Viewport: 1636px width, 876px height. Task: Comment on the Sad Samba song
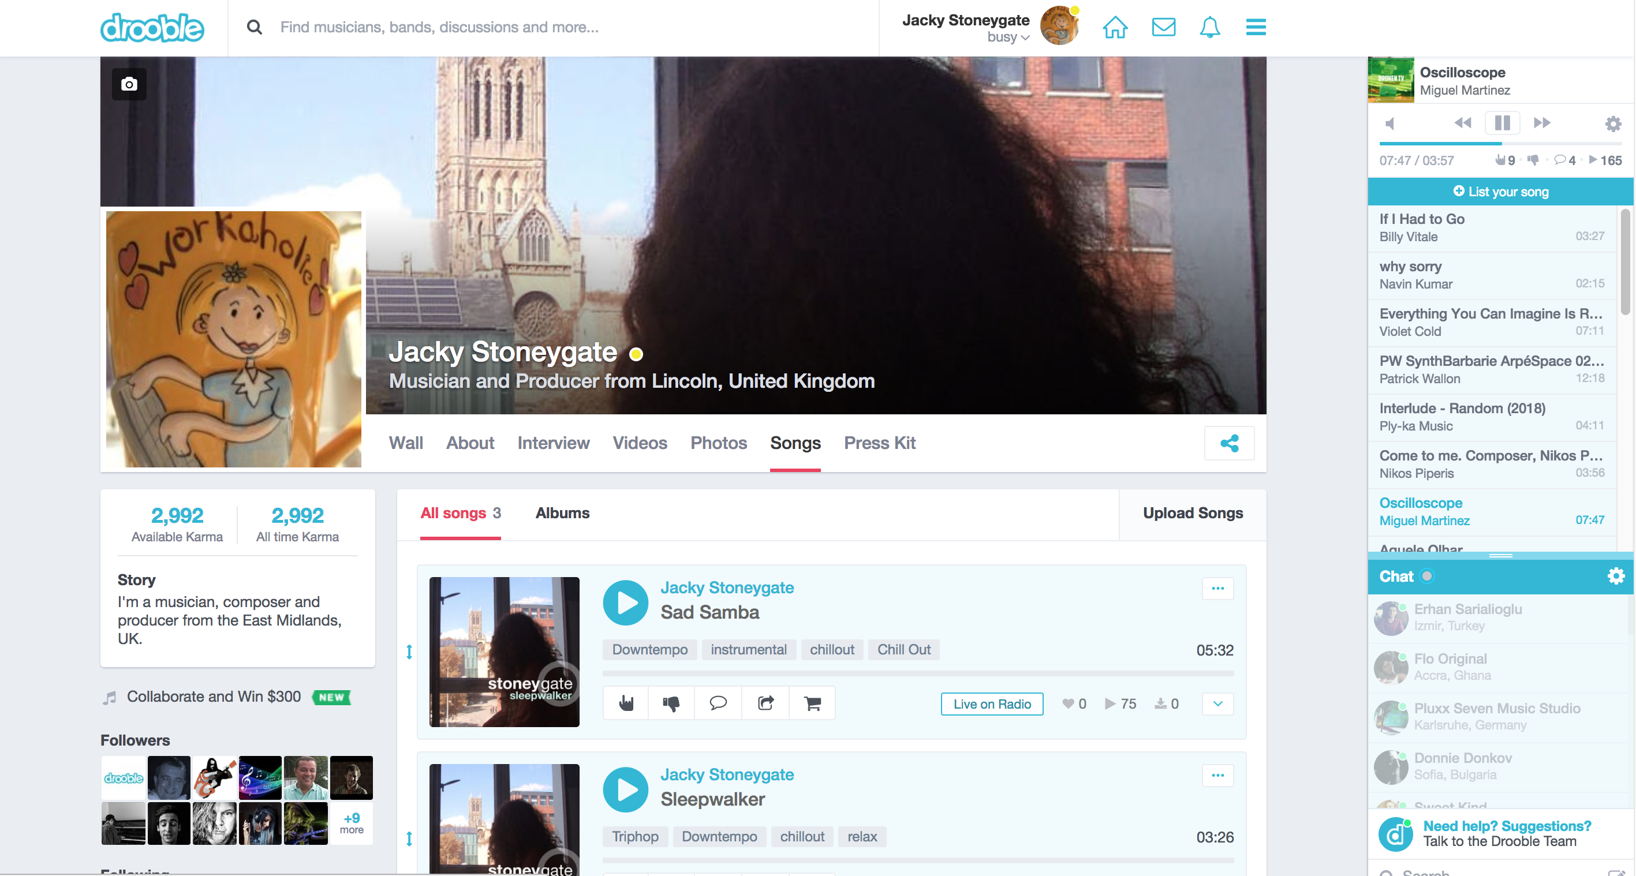[x=718, y=703]
